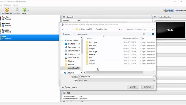186x105 pixels.
Task: Select the Ubuntu folder
Action: pos(92,61)
